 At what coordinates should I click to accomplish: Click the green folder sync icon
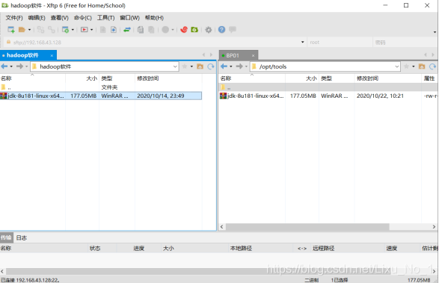(194, 29)
